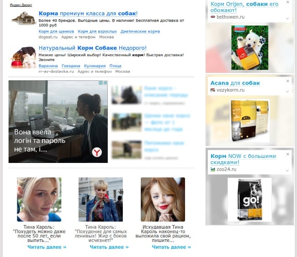Open the 'Диетические корма' link

tap(140, 31)
